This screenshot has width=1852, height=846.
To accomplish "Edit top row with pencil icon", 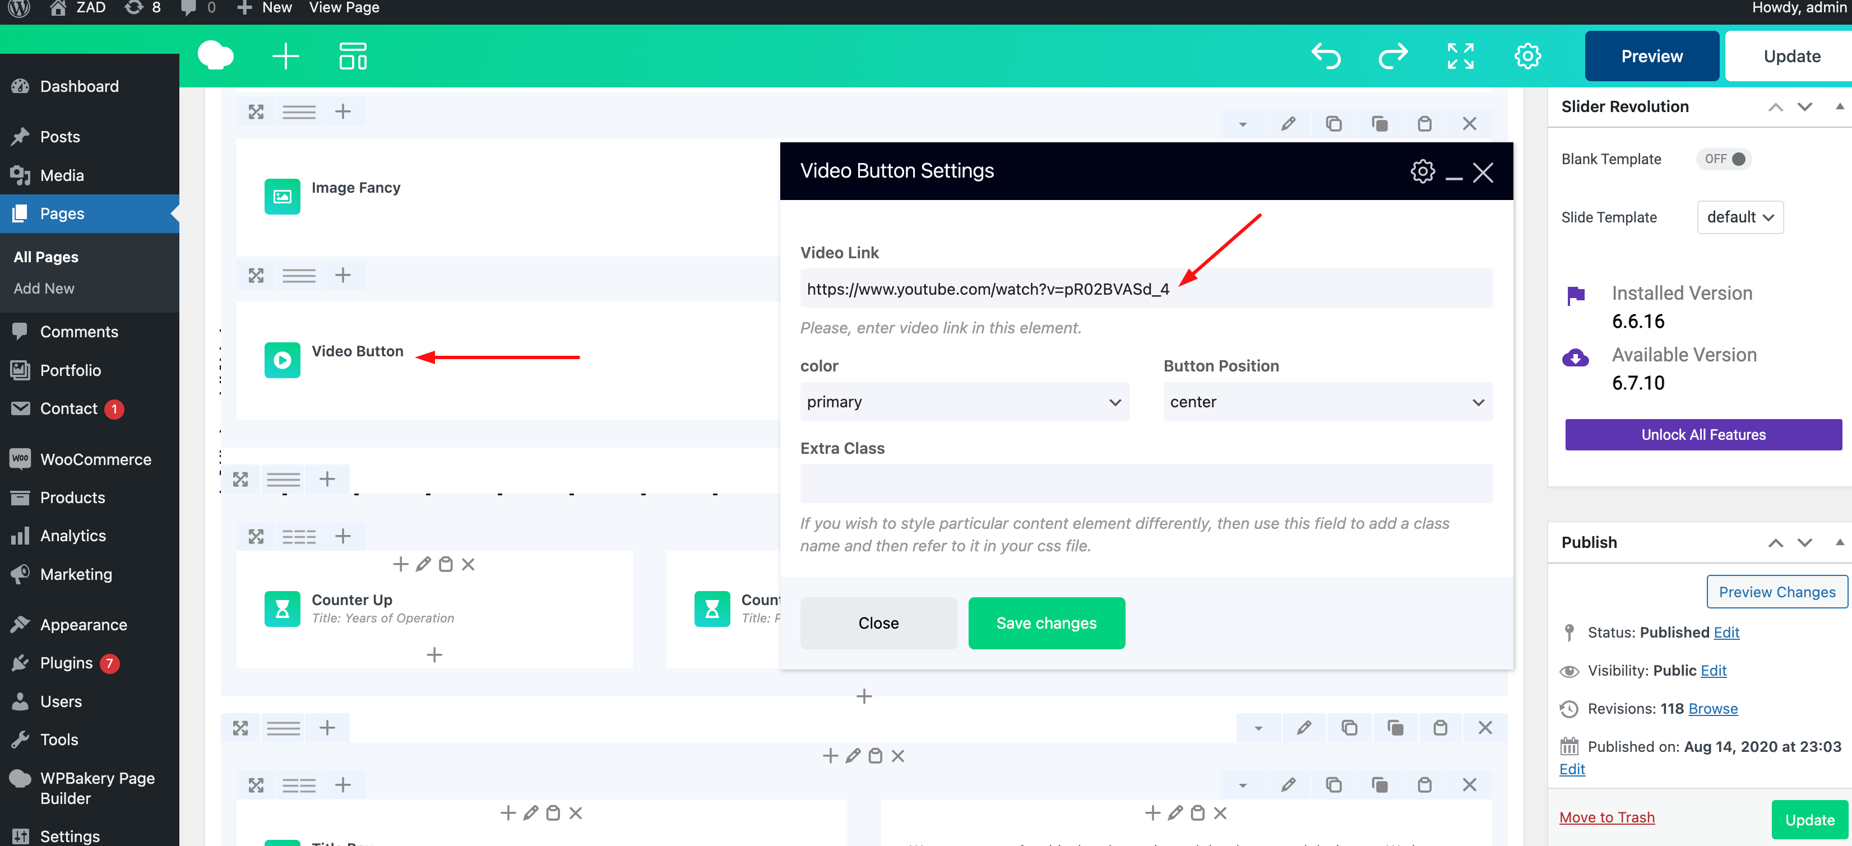I will pos(1288,124).
